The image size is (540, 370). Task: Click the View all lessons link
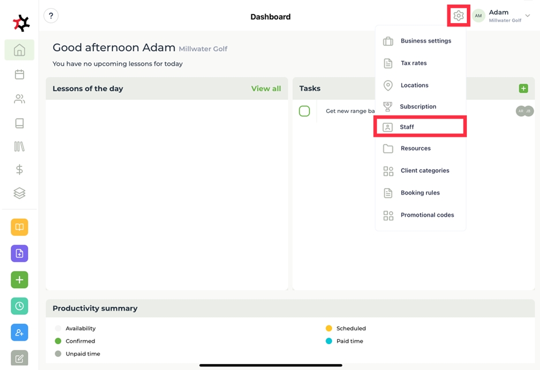[x=266, y=89]
